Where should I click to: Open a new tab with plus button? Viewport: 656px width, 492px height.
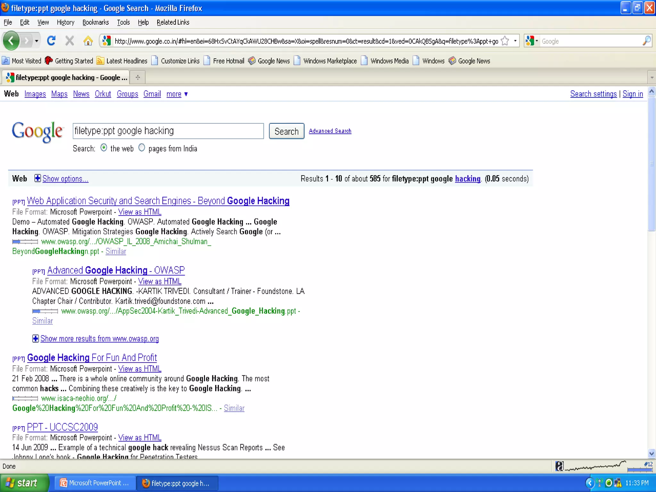(x=138, y=77)
